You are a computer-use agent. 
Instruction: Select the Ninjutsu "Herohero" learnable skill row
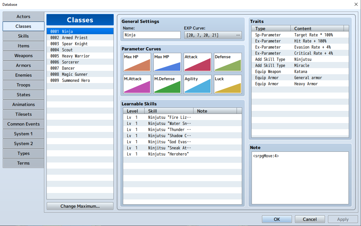(x=182, y=154)
